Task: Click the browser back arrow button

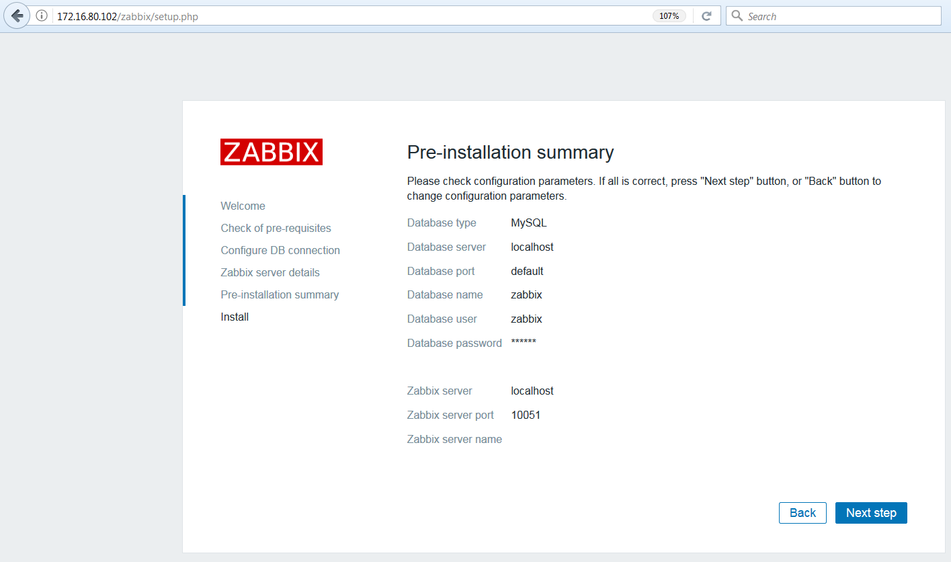Action: point(17,16)
